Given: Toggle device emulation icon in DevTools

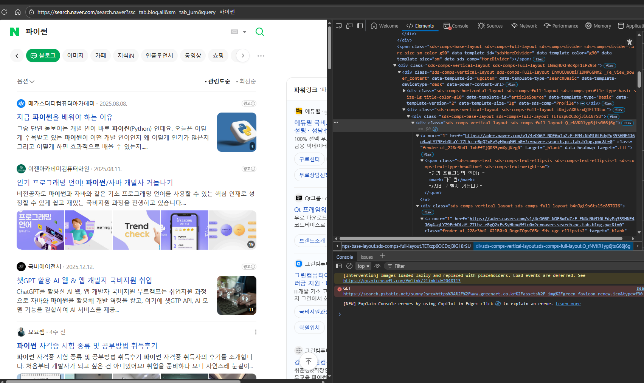Looking at the screenshot, I should pyautogui.click(x=349, y=26).
